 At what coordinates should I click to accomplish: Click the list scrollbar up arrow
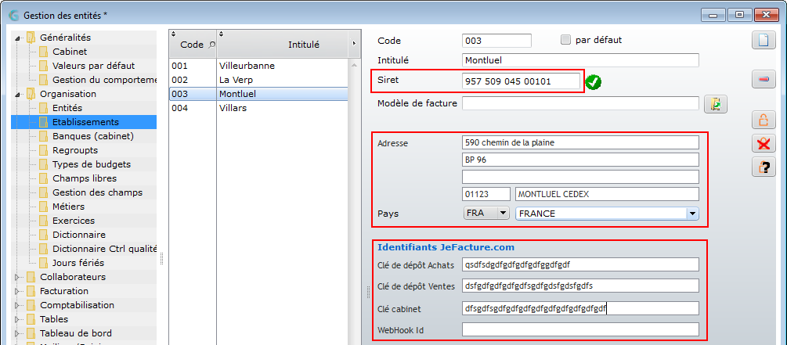[354, 66]
